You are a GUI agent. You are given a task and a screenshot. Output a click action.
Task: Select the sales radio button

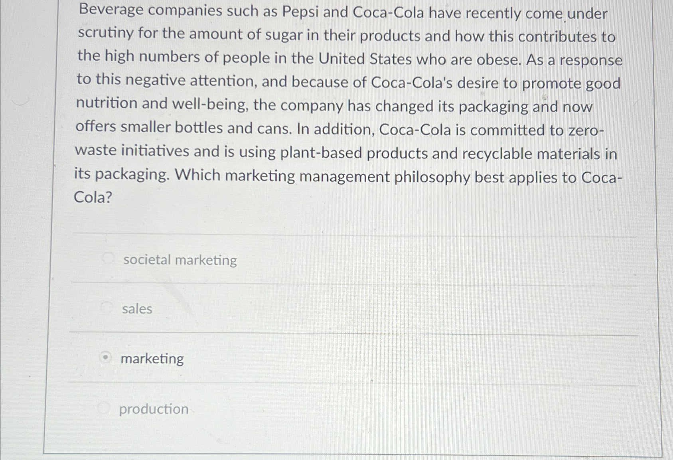click(x=106, y=307)
